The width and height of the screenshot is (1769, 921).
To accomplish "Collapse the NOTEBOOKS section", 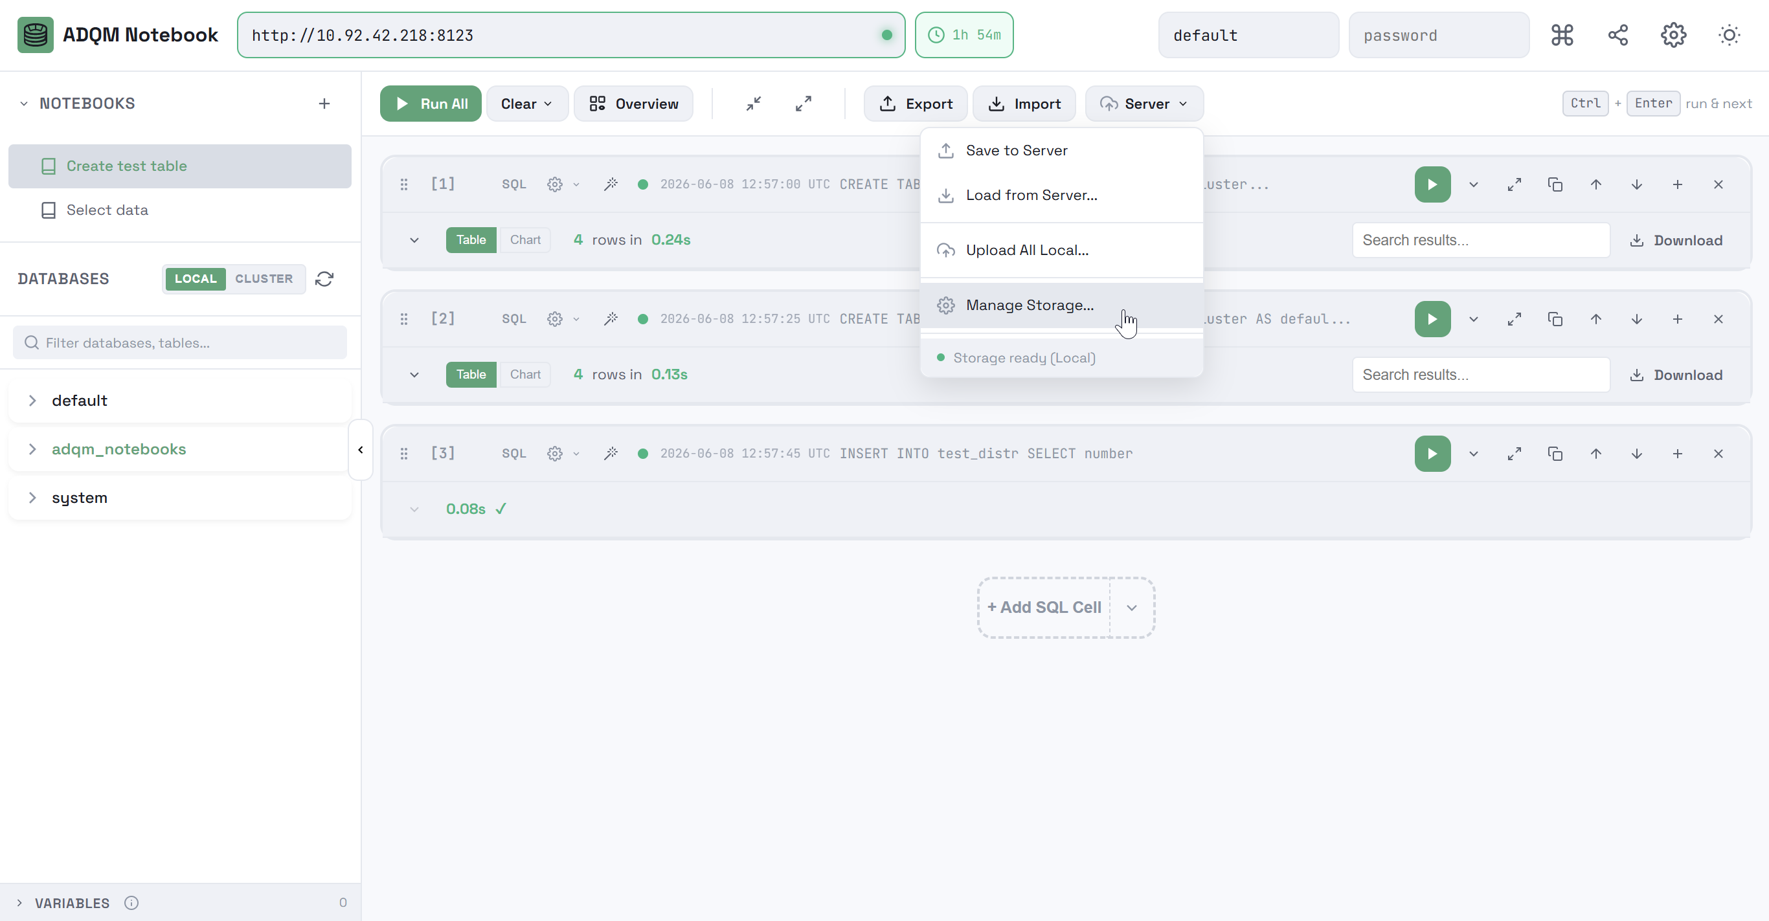I will pos(24,104).
